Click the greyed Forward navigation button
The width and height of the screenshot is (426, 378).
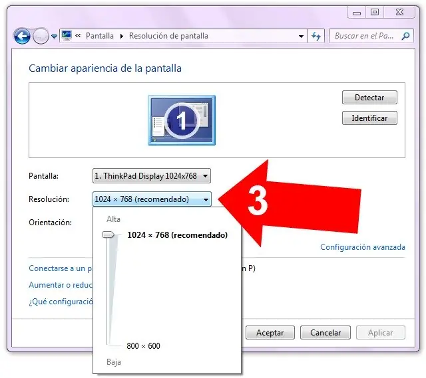(41, 36)
